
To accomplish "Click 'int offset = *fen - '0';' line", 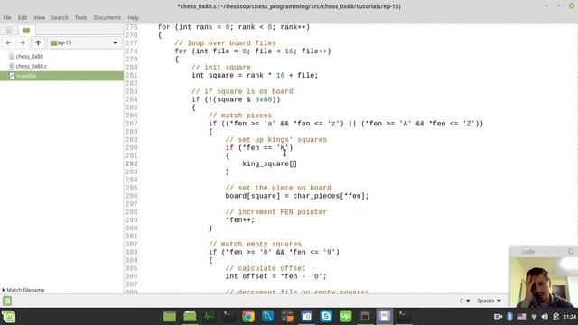I will click(276, 276).
